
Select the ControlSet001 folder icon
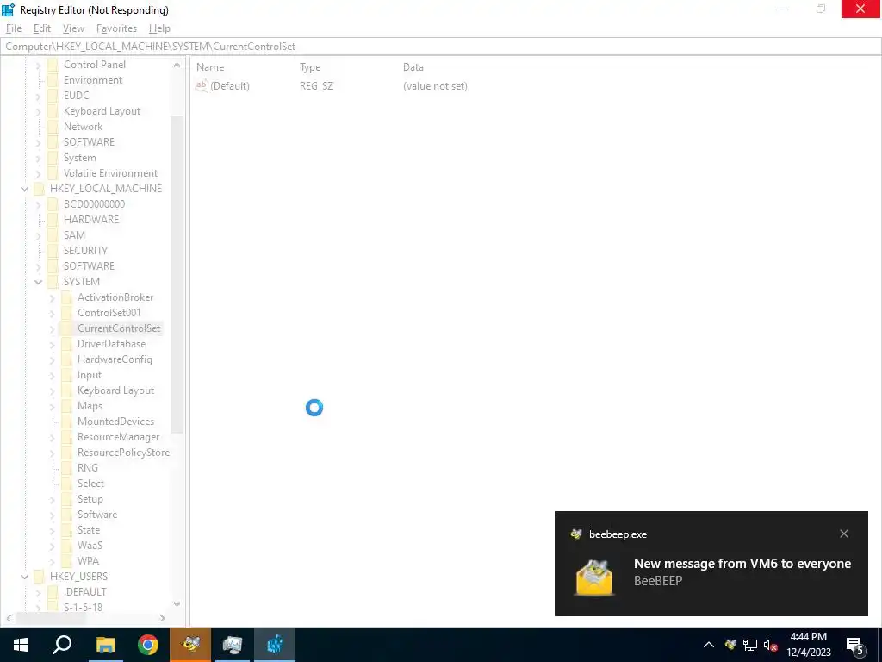pos(66,312)
